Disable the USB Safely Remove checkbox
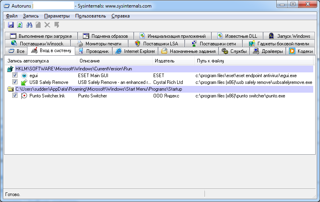Screen dimensions: 320x202 [x=15, y=82]
